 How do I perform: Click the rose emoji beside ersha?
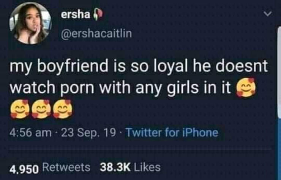[97, 16]
